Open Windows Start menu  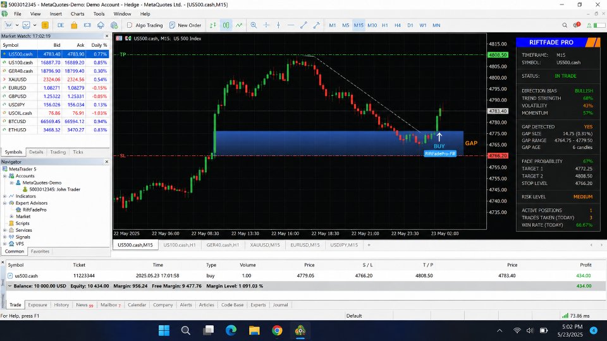pyautogui.click(x=164, y=330)
